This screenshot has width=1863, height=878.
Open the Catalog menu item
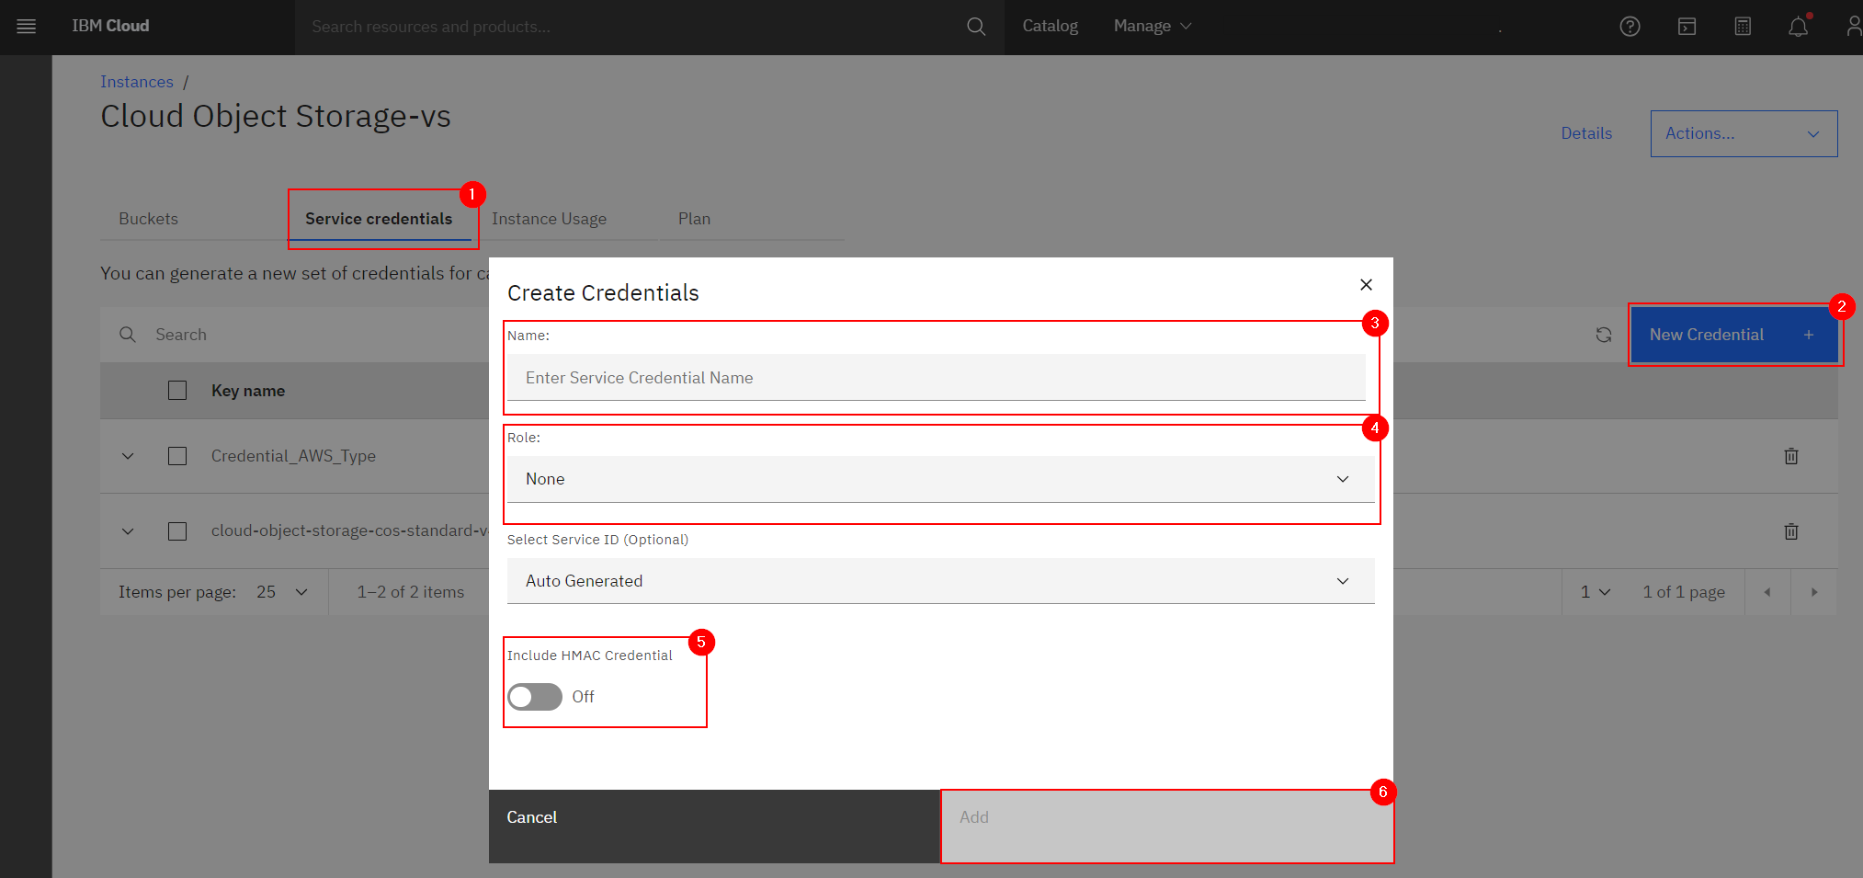point(1050,27)
